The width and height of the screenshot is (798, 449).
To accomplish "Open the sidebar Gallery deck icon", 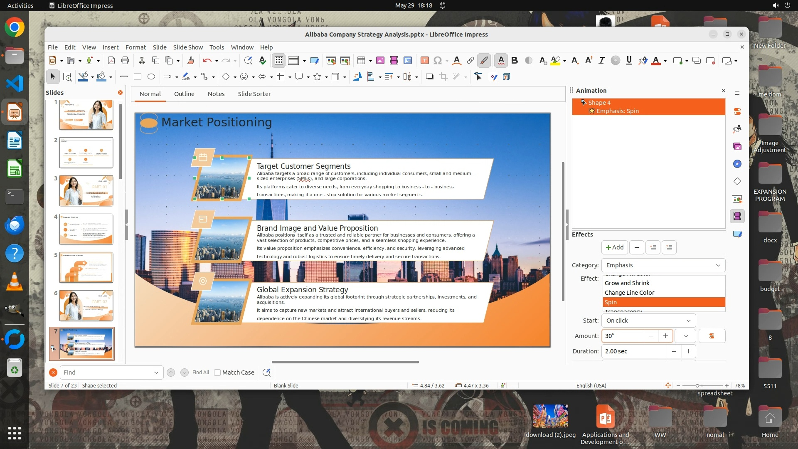I will click(x=737, y=146).
